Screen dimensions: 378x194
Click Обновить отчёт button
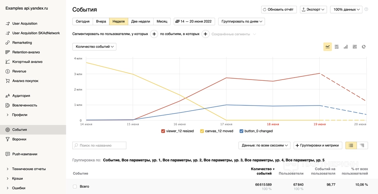(279, 9)
